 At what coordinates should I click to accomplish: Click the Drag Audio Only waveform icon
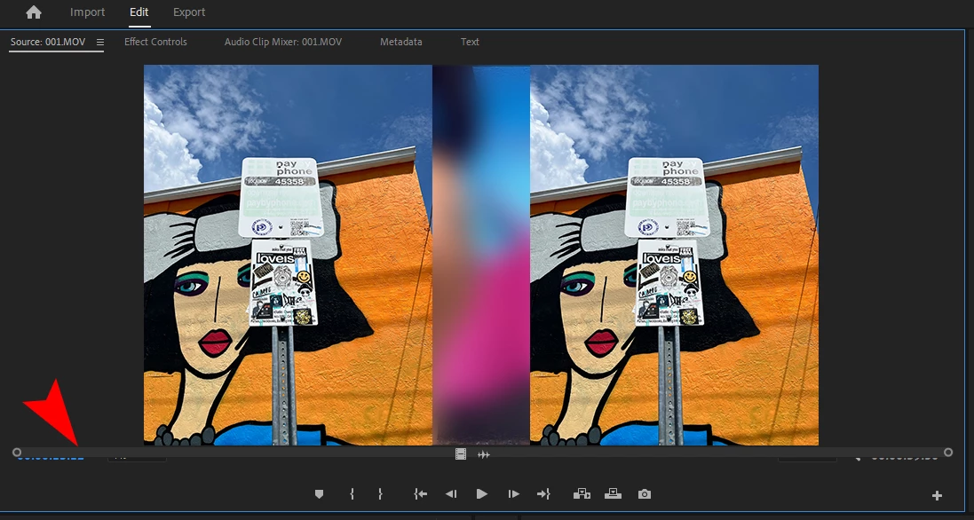pyautogui.click(x=483, y=454)
